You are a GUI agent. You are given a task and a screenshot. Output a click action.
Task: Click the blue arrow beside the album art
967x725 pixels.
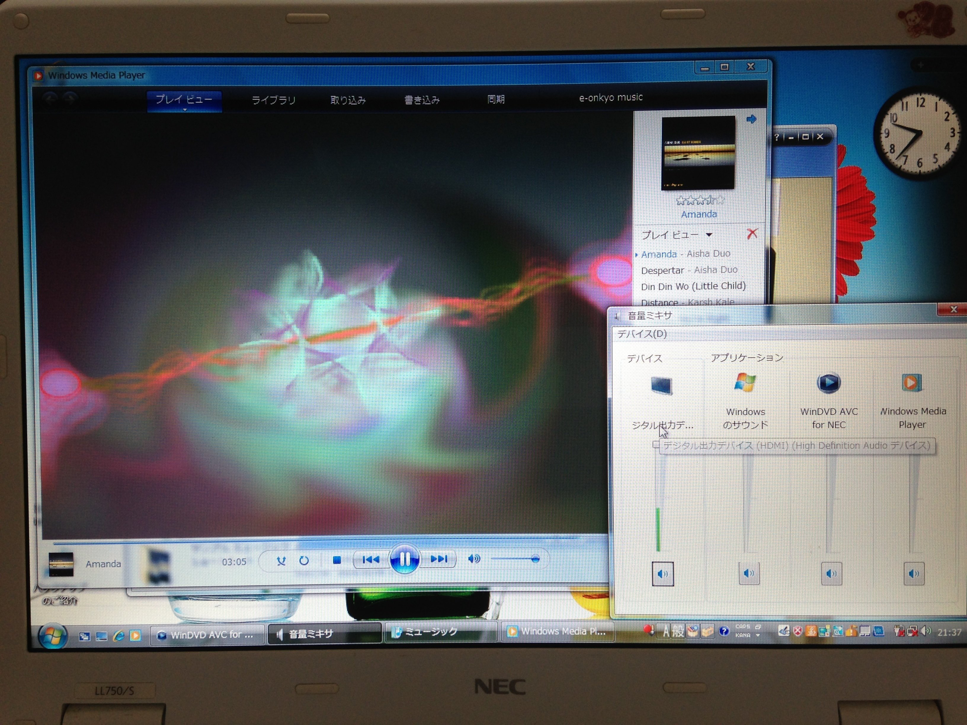(x=751, y=119)
